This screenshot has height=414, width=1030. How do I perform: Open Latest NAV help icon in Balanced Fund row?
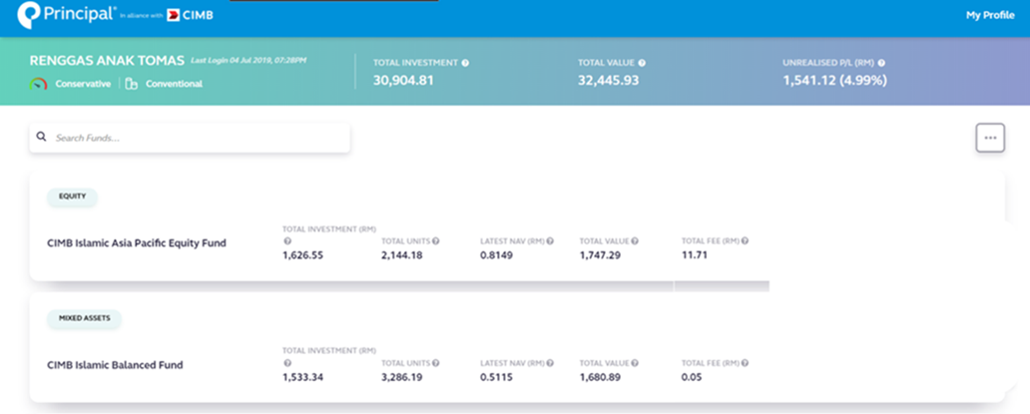550,363
